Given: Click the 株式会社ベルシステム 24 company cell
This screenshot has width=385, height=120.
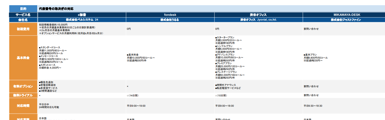Looking at the screenshot, I should [82, 20].
